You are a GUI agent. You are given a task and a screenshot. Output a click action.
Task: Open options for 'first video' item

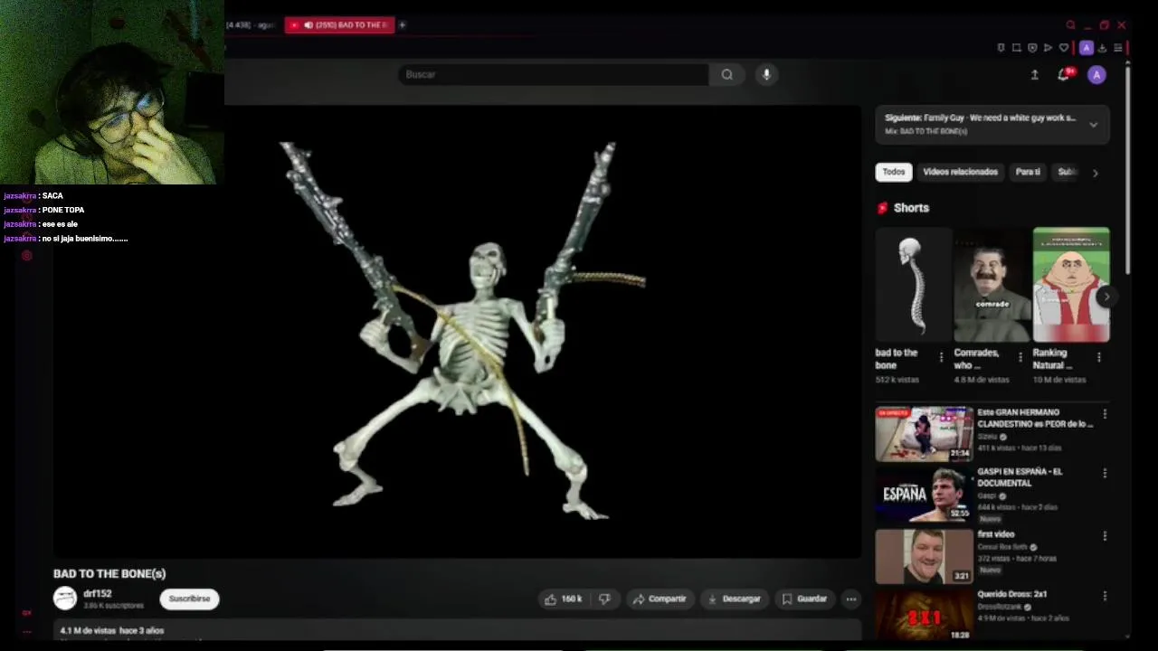coord(1104,536)
